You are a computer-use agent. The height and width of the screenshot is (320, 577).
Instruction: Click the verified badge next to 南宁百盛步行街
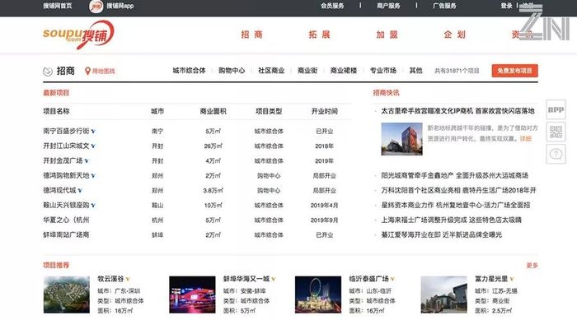click(x=93, y=131)
